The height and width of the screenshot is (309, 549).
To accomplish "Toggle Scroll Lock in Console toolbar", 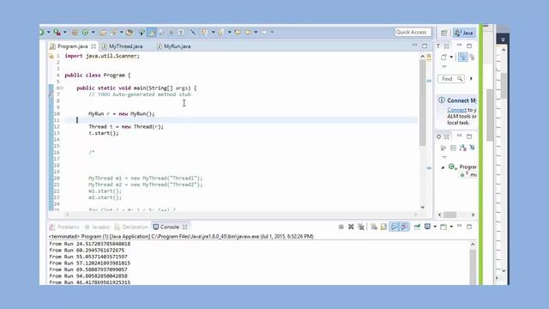I will 383,227.
